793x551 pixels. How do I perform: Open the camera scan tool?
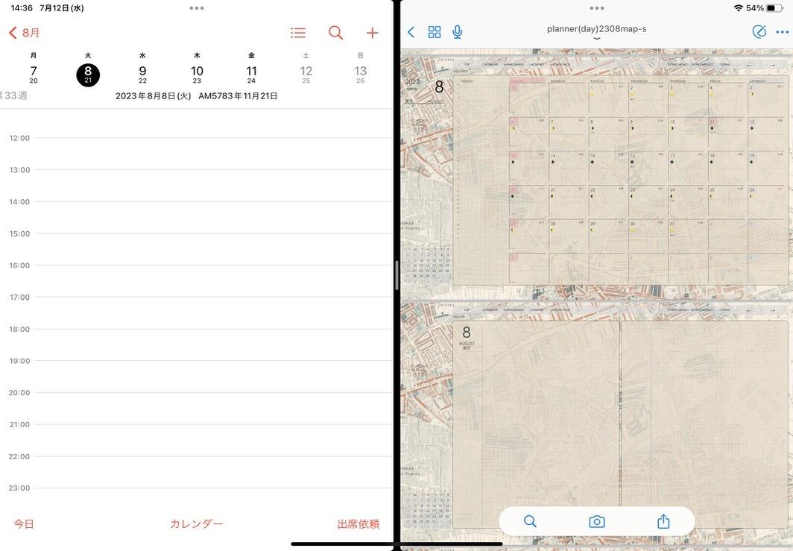[x=597, y=522]
